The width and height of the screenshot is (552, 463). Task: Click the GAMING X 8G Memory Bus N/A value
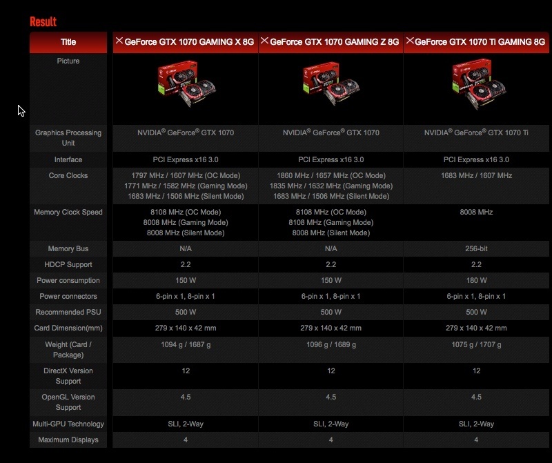coord(186,248)
